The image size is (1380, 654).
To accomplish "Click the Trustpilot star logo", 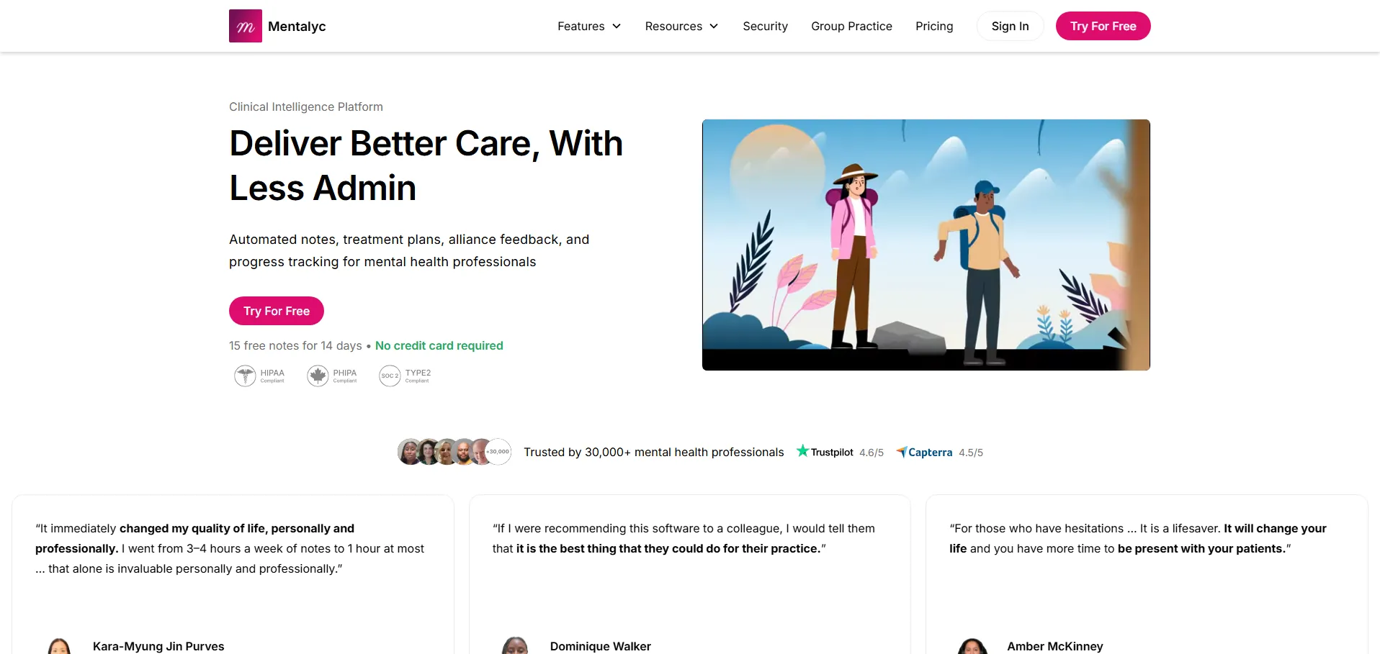I will [x=802, y=451].
